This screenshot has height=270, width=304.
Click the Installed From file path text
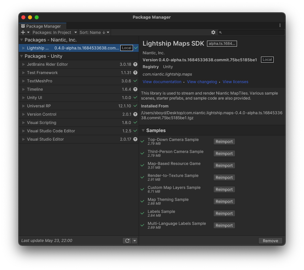(x=212, y=115)
